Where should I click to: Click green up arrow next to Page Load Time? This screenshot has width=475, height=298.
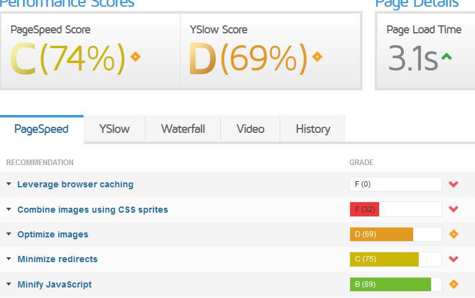(x=447, y=57)
